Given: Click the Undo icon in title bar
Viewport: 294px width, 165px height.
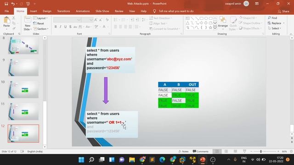Looking at the screenshot, I should (x=13, y=4).
